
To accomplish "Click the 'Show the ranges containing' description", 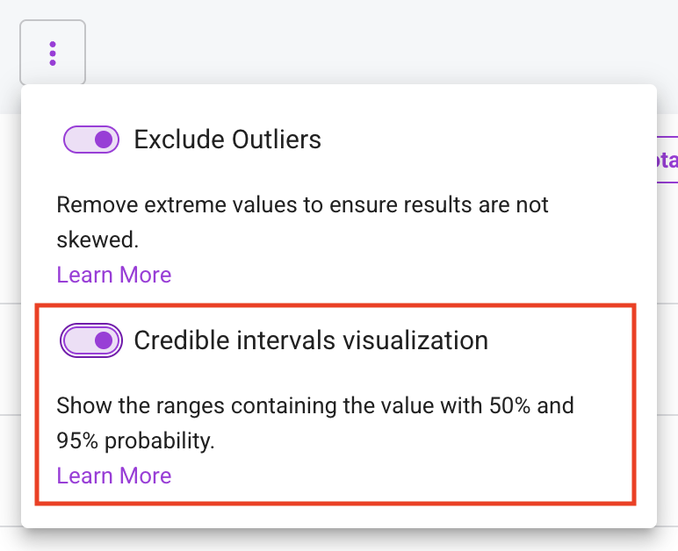I will click(x=315, y=423).
